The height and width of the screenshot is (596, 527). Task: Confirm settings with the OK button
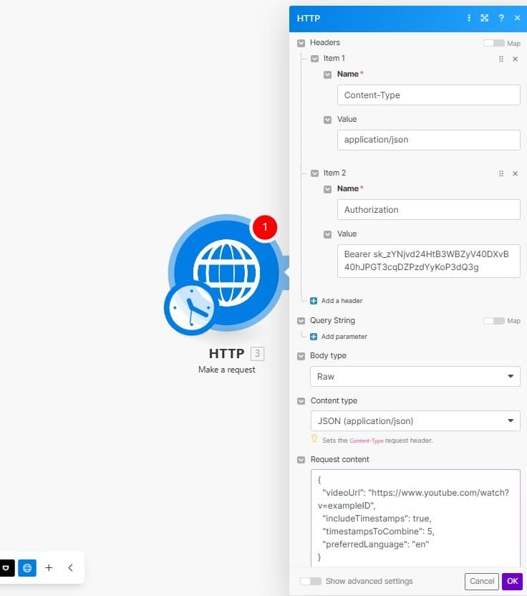(x=512, y=581)
